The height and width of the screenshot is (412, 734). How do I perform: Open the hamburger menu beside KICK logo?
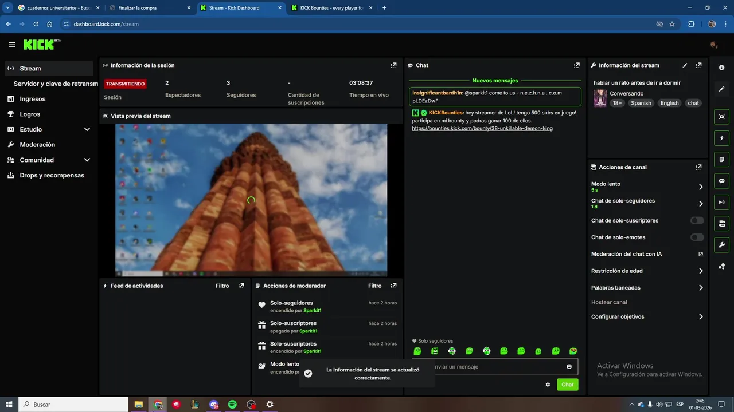(12, 45)
